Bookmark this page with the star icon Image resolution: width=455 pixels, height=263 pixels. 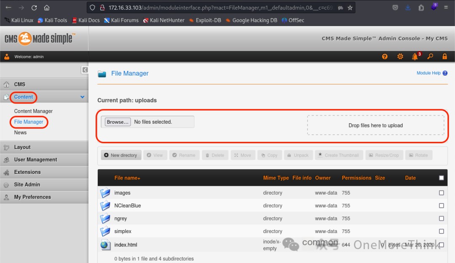pos(350,8)
